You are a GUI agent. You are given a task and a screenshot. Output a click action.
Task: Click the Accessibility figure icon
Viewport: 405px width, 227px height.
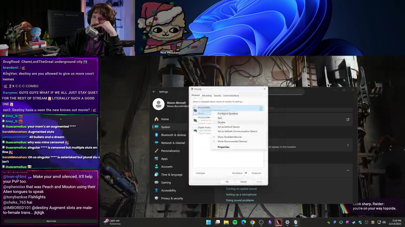click(x=156, y=190)
